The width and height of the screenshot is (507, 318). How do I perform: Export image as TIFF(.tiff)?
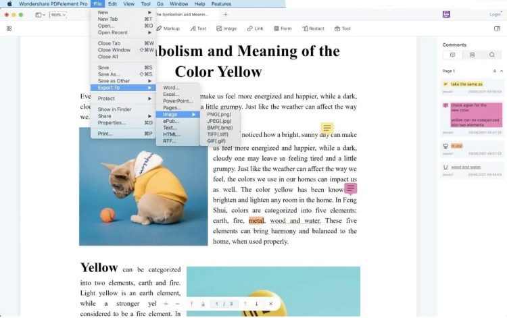click(220, 134)
